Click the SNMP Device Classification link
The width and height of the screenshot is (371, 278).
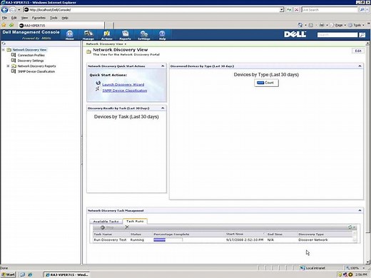[x=125, y=91]
